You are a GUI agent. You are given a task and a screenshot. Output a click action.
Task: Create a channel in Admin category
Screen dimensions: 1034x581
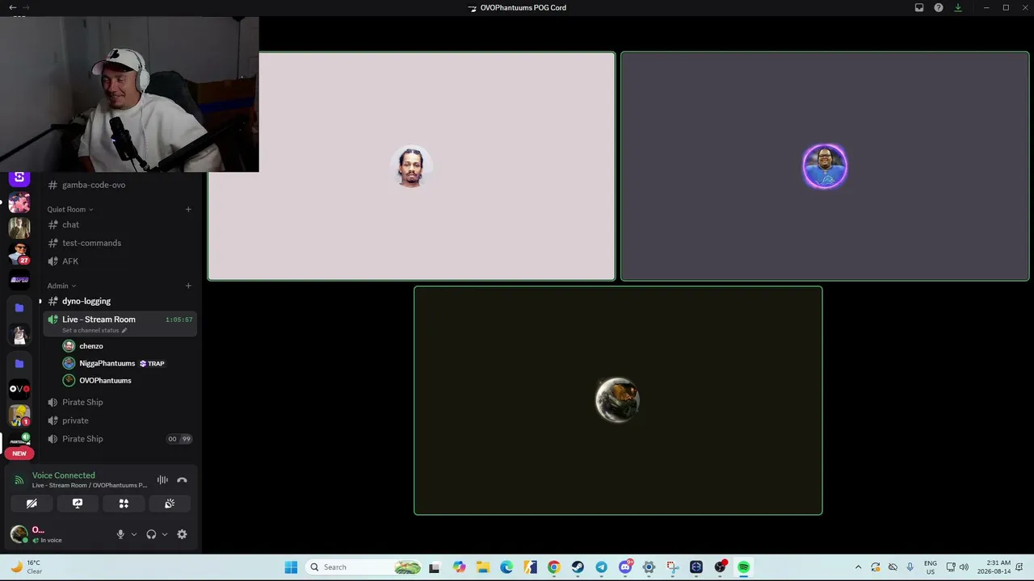pyautogui.click(x=188, y=286)
